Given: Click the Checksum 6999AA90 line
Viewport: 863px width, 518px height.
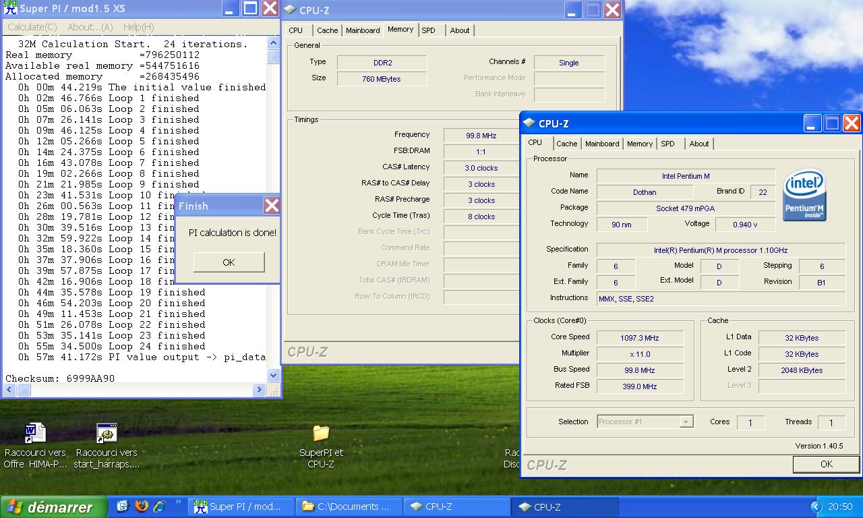Looking at the screenshot, I should click(x=60, y=378).
